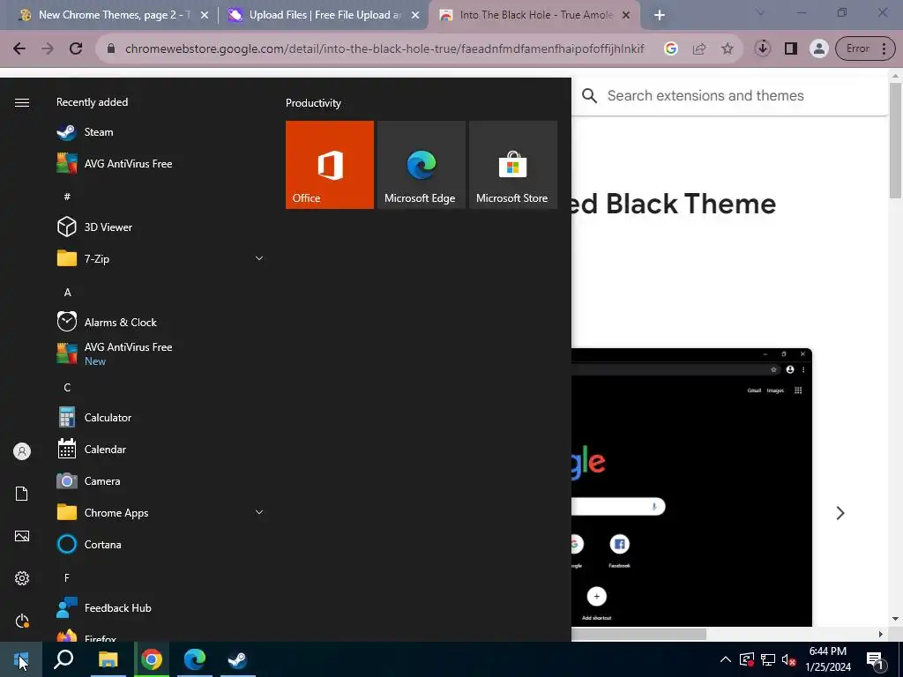The height and width of the screenshot is (677, 903).
Task: Open Microsoft Edge from taskbar
Action: [x=195, y=659]
